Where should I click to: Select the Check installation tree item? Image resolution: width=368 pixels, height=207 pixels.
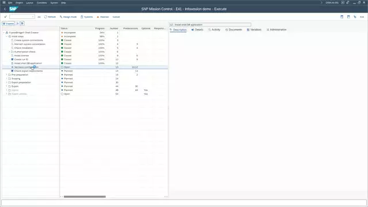[x=24, y=48]
